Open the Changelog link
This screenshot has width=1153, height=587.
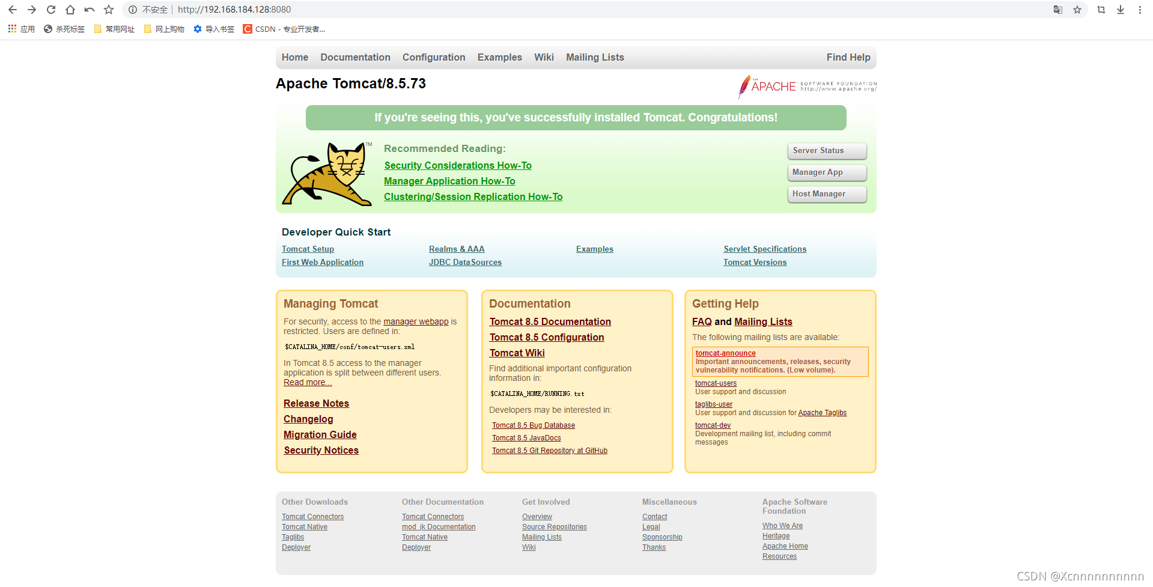[308, 419]
